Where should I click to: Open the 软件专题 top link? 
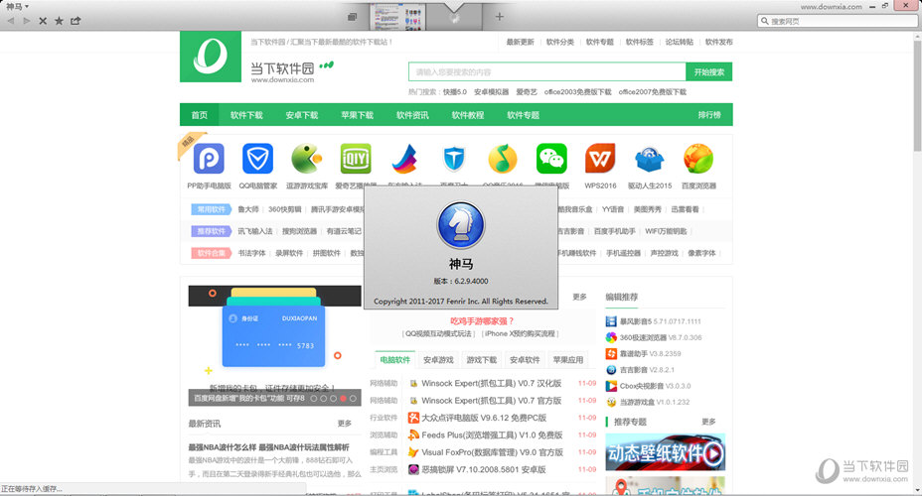600,42
